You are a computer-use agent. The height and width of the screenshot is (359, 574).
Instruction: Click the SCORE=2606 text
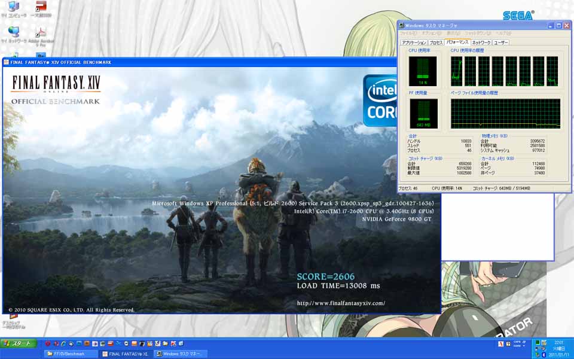tap(325, 276)
